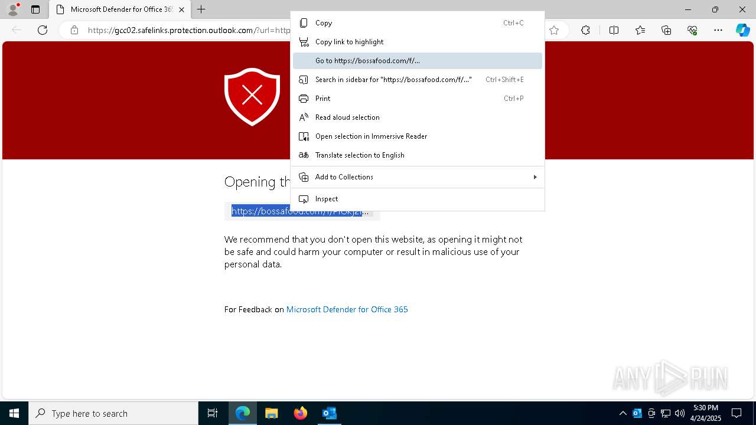Click the Outlook tray icon
The image size is (756, 425).
[x=637, y=413]
